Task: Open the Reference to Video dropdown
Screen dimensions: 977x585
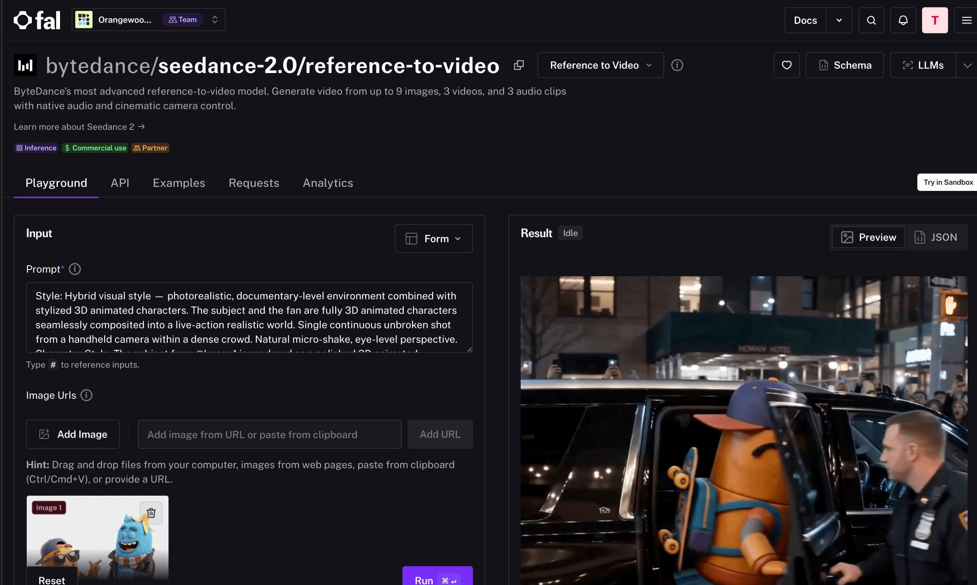Action: tap(600, 65)
